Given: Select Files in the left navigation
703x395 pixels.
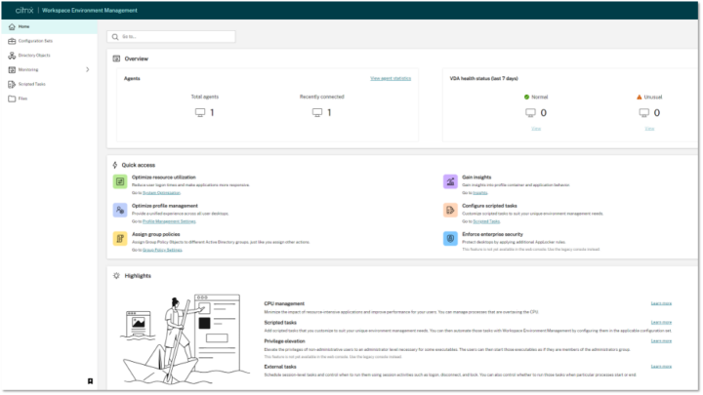Looking at the screenshot, I should [x=23, y=99].
